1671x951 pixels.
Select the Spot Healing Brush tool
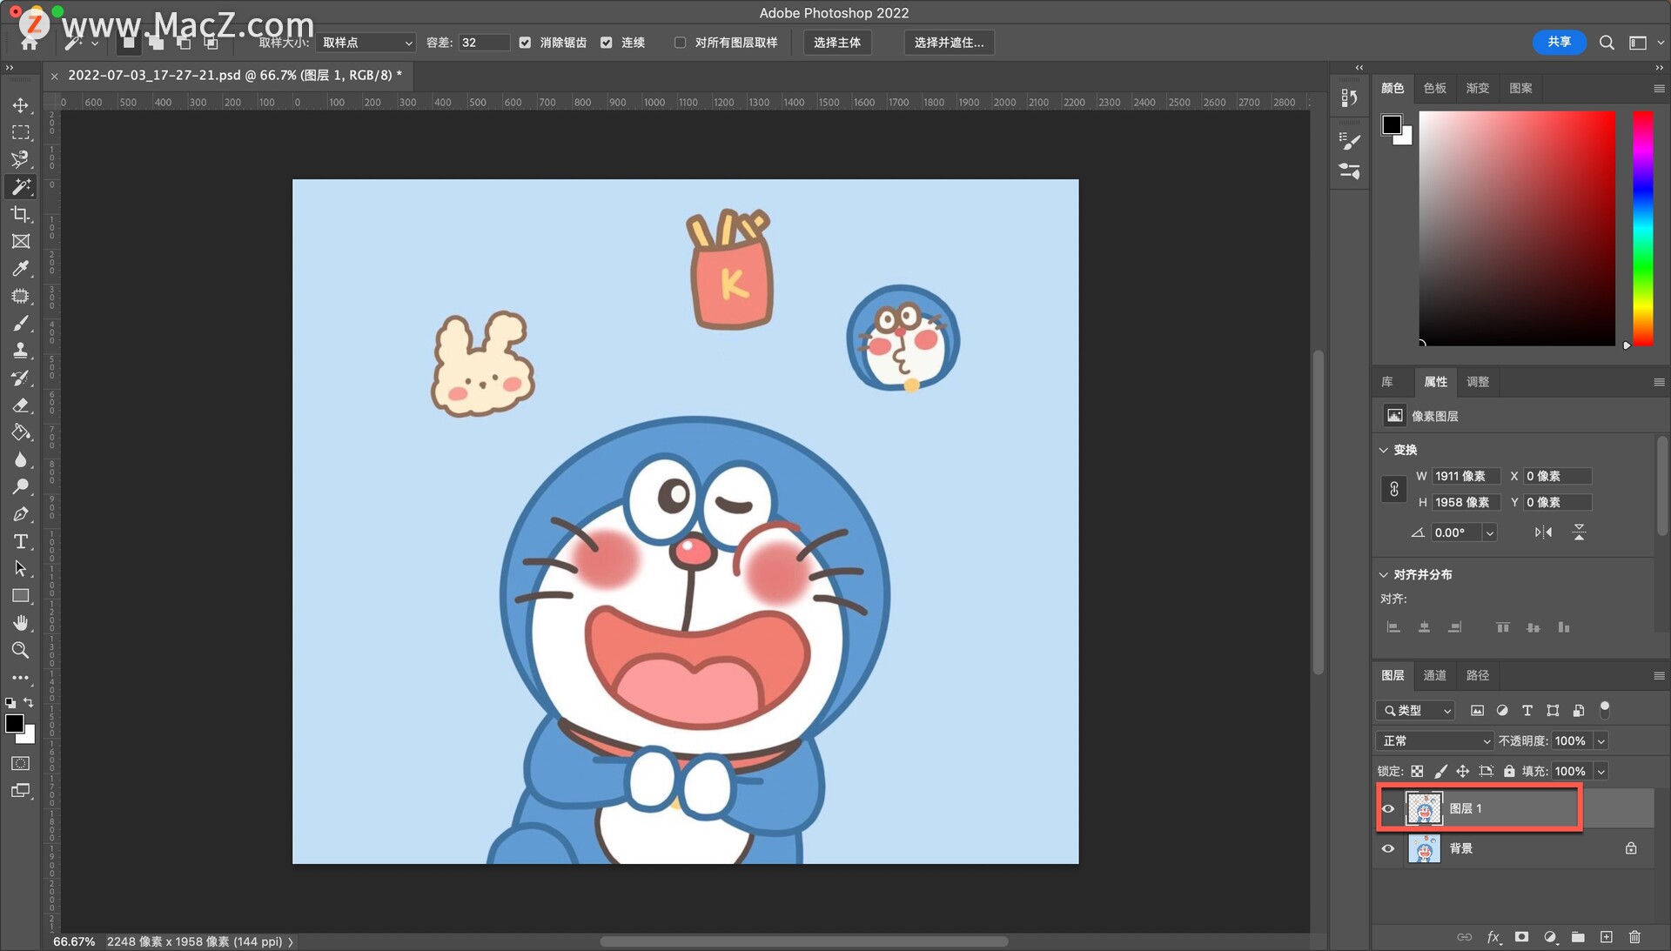20,296
